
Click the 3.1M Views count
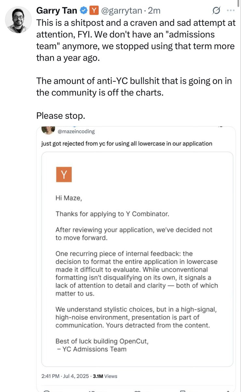click(105, 376)
